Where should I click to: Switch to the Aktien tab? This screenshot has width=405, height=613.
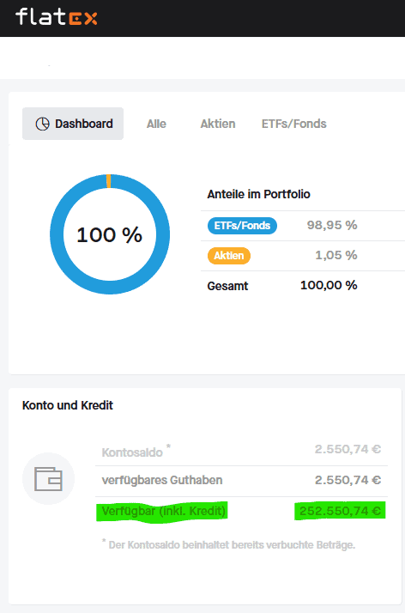[x=218, y=124]
